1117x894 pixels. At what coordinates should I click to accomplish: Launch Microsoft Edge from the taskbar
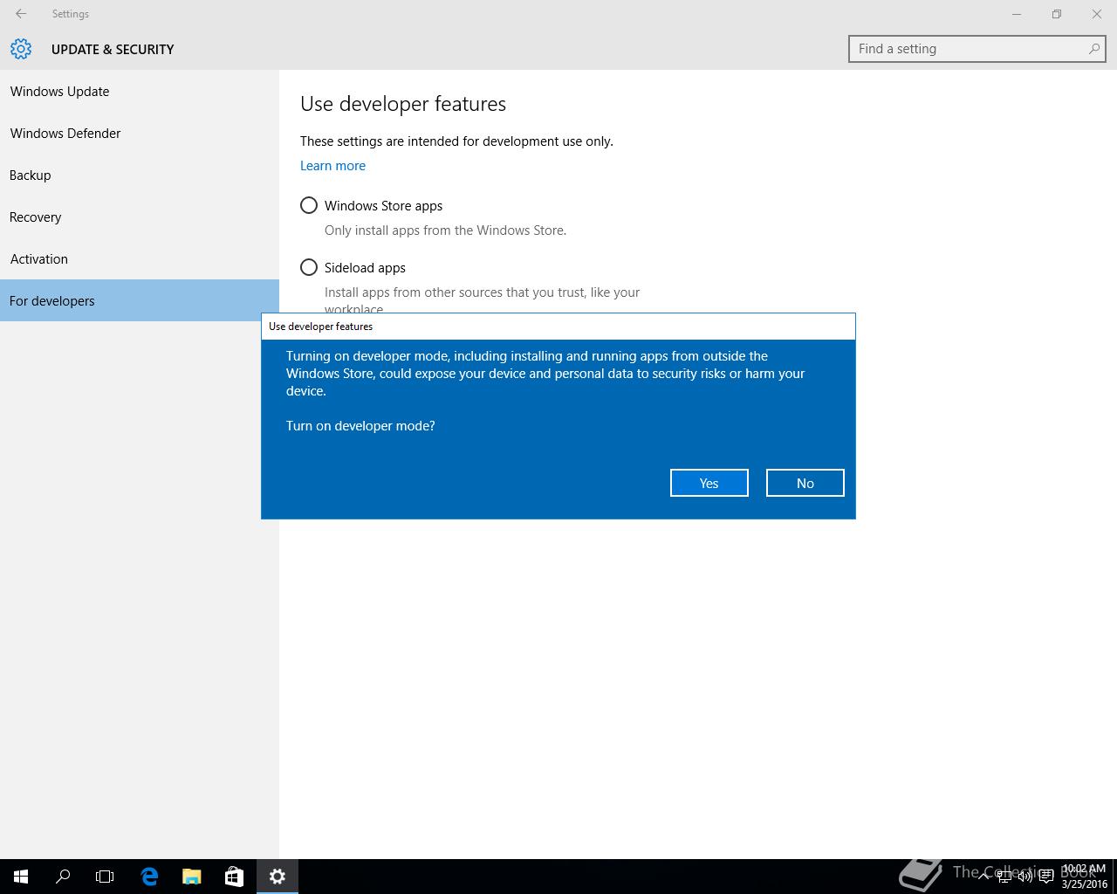click(x=149, y=877)
